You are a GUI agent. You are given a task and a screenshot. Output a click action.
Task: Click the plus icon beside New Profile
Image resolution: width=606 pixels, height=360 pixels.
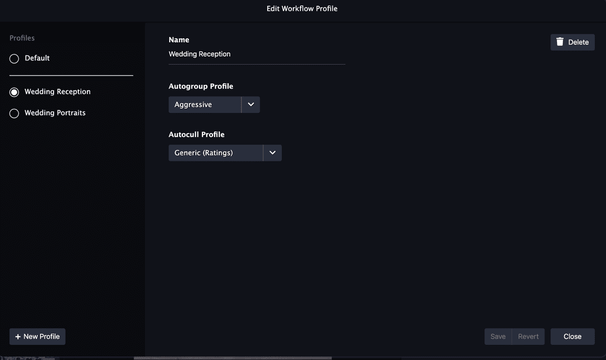(x=18, y=337)
